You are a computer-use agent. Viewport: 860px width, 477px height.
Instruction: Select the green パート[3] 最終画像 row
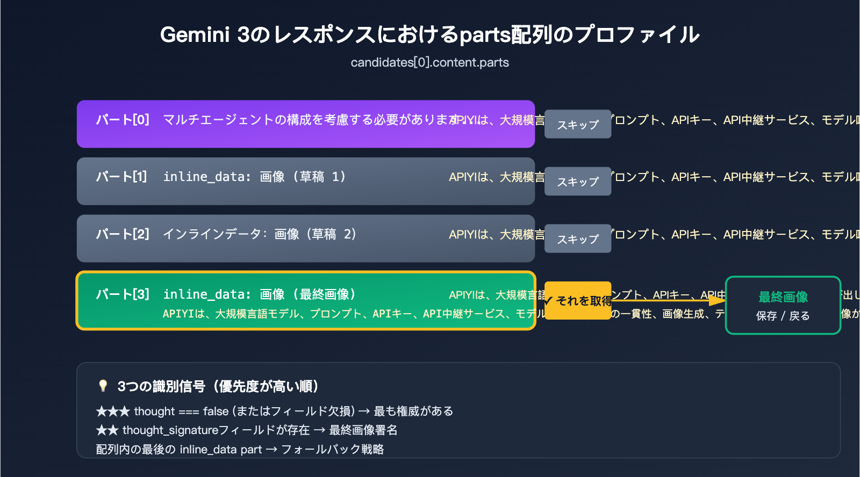coord(305,300)
